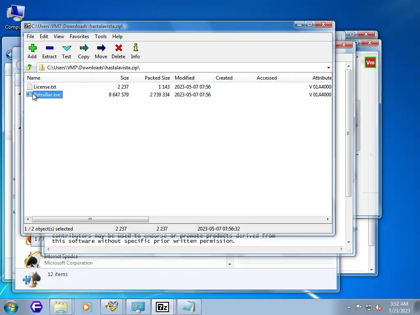420x315 pixels.
Task: Click the address path input field
Action: pyautogui.click(x=182, y=68)
